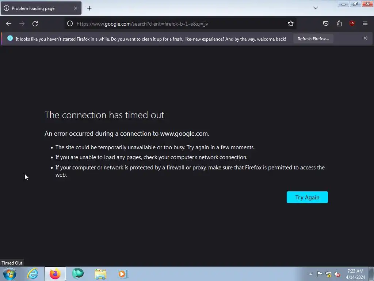
Task: Open a new tab with plus icon
Action: (89, 8)
